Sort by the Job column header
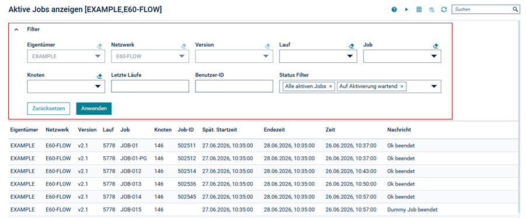This screenshot has width=526, height=218. 125,129
